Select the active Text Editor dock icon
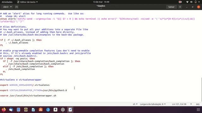The height and width of the screenshot is (113, 202). (x=70, y=110)
